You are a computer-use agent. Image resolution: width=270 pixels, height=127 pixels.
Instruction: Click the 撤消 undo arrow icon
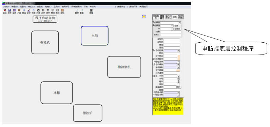pyautogui.click(x=24, y=10)
